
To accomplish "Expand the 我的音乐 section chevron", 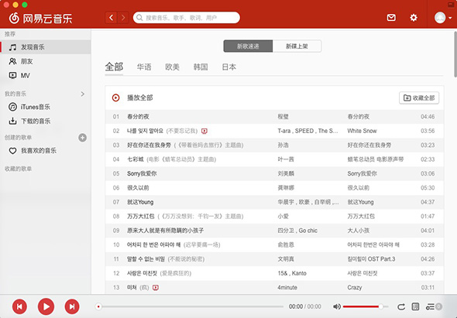I will point(83,94).
